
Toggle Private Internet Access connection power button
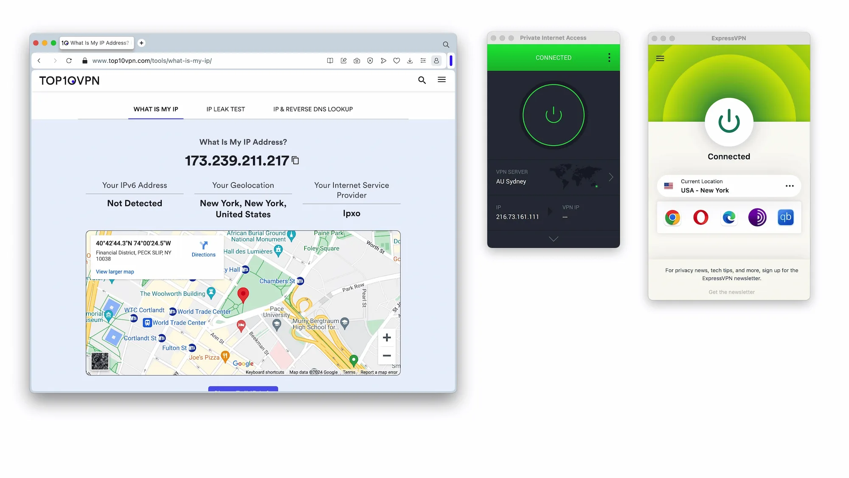pyautogui.click(x=553, y=115)
